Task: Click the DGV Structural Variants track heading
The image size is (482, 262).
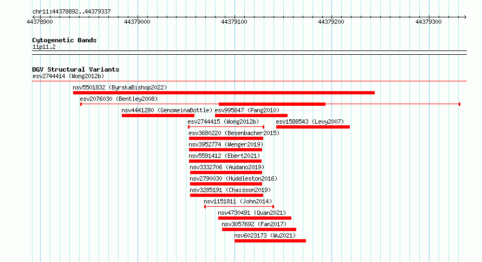Action: (76, 69)
